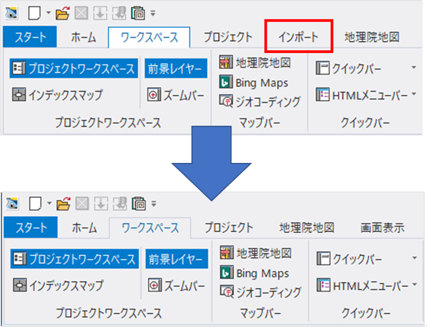The width and height of the screenshot is (427, 327).
Task: Click Bing Maps button in upper ribbon
Action: pos(253,83)
